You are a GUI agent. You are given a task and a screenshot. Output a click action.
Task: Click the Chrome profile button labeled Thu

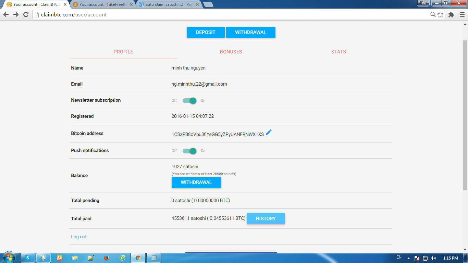[423, 3]
